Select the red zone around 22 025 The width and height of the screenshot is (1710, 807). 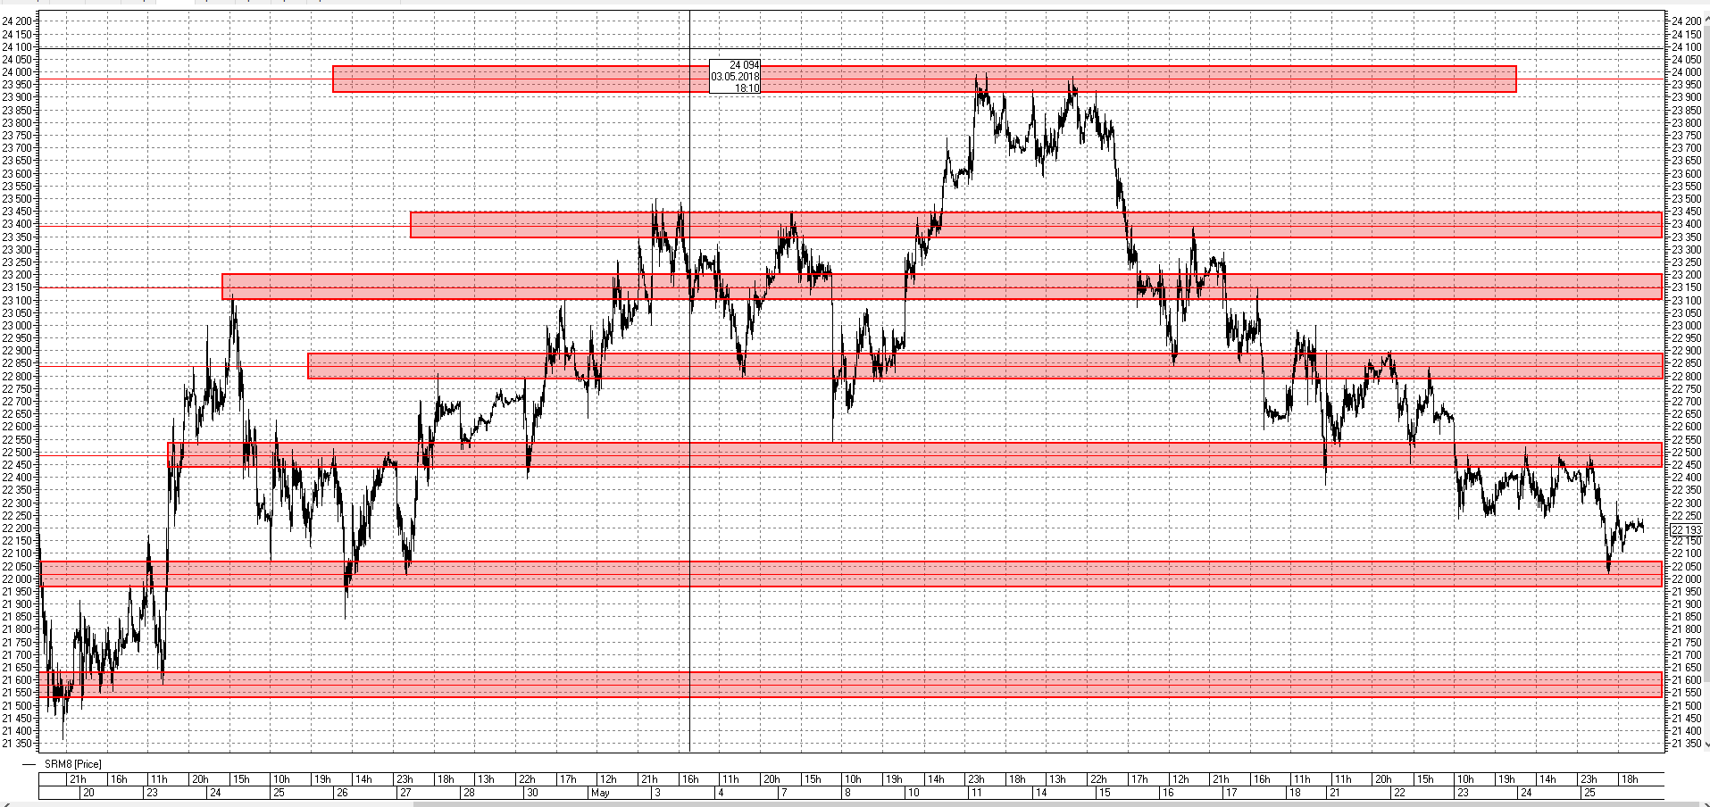[x=851, y=574]
